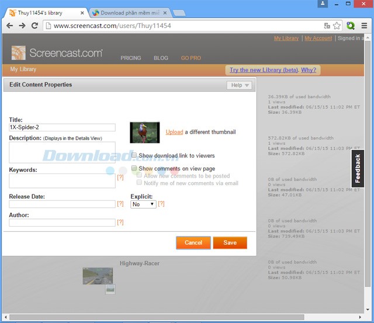Click the Release Date field

tap(63, 204)
